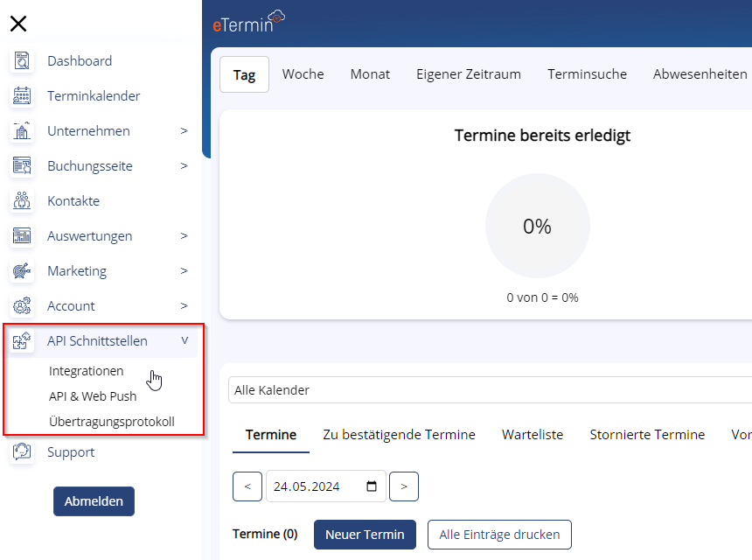Click the Kontakte people icon
The image size is (752, 560).
22,201
